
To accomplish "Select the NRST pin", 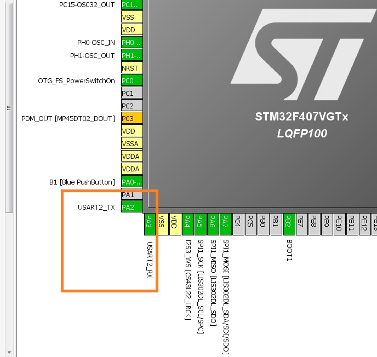I will (x=132, y=68).
